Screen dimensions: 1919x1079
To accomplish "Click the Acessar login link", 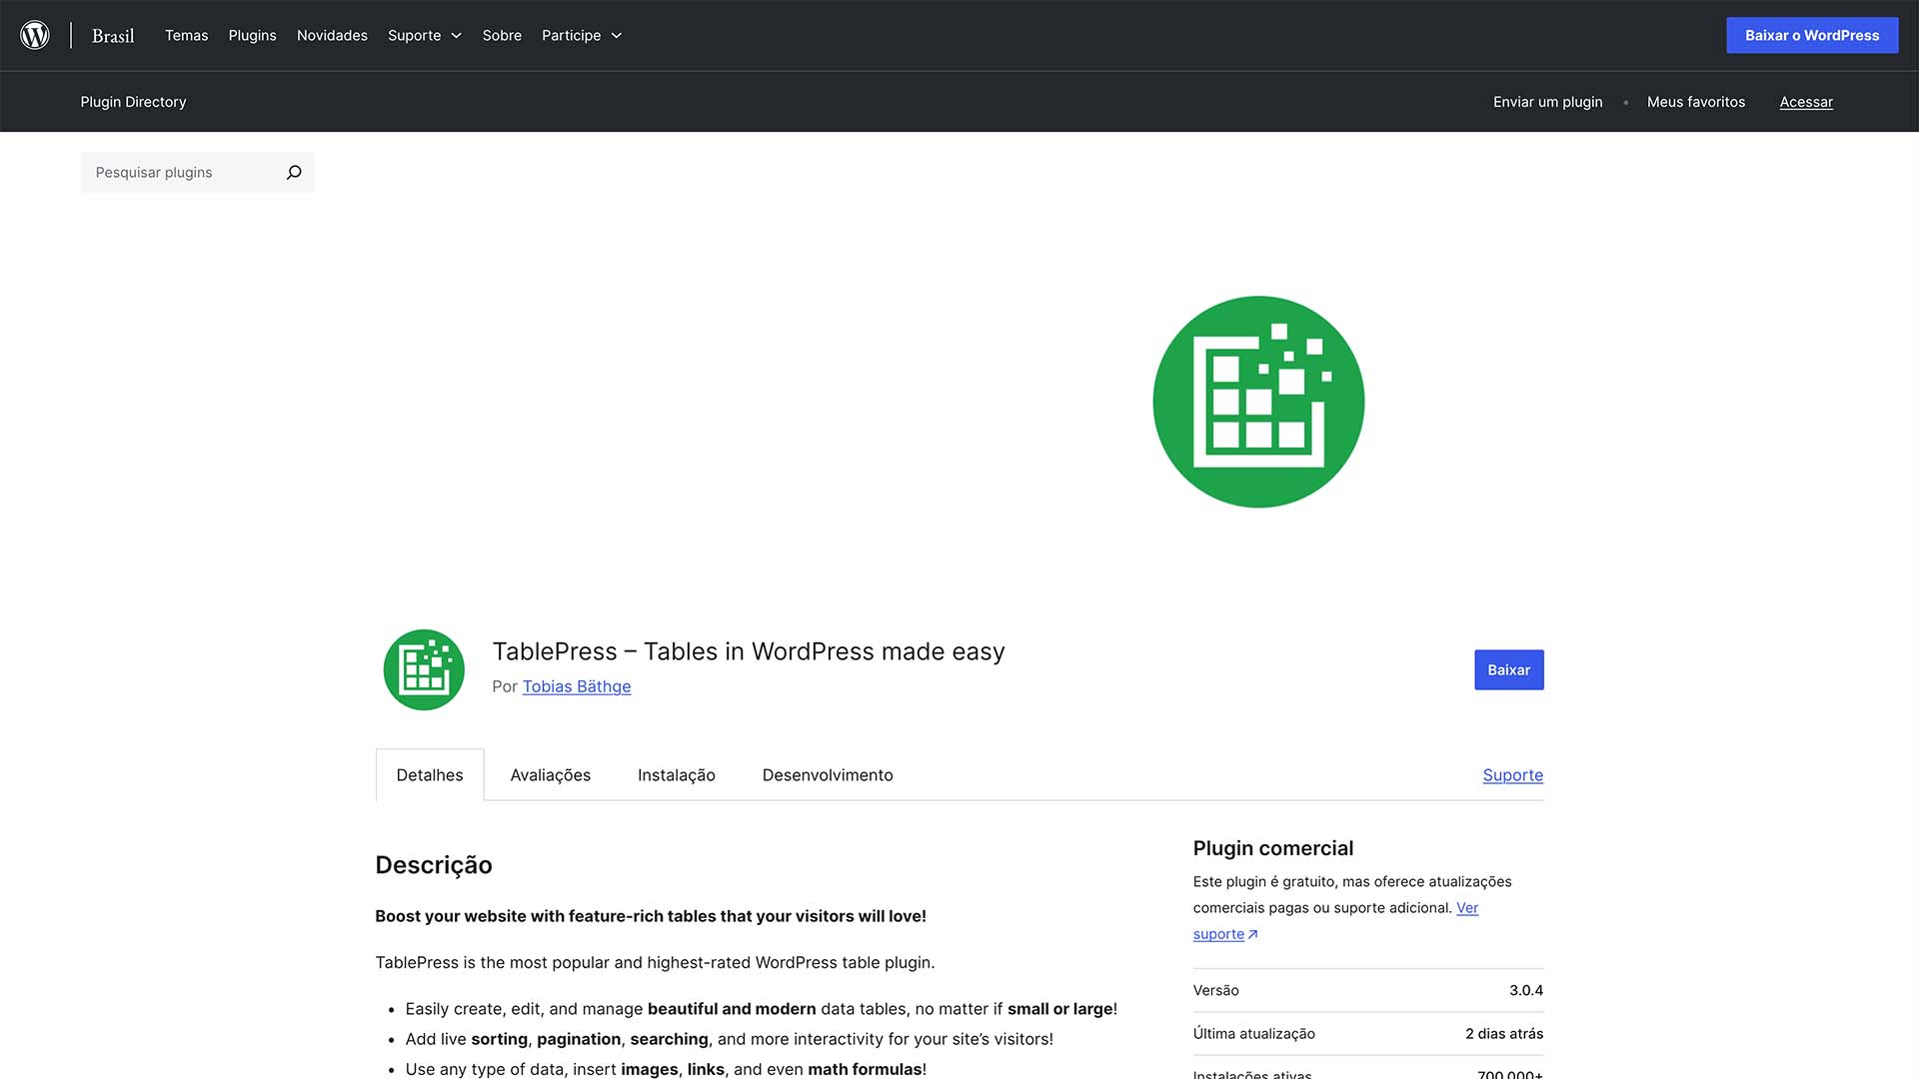I will pos(1806,102).
